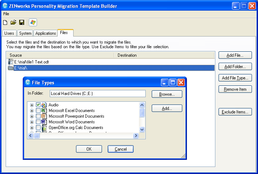258x174 pixels.
Task: Click the Open folder toolbar icon
Action: (x=14, y=22)
